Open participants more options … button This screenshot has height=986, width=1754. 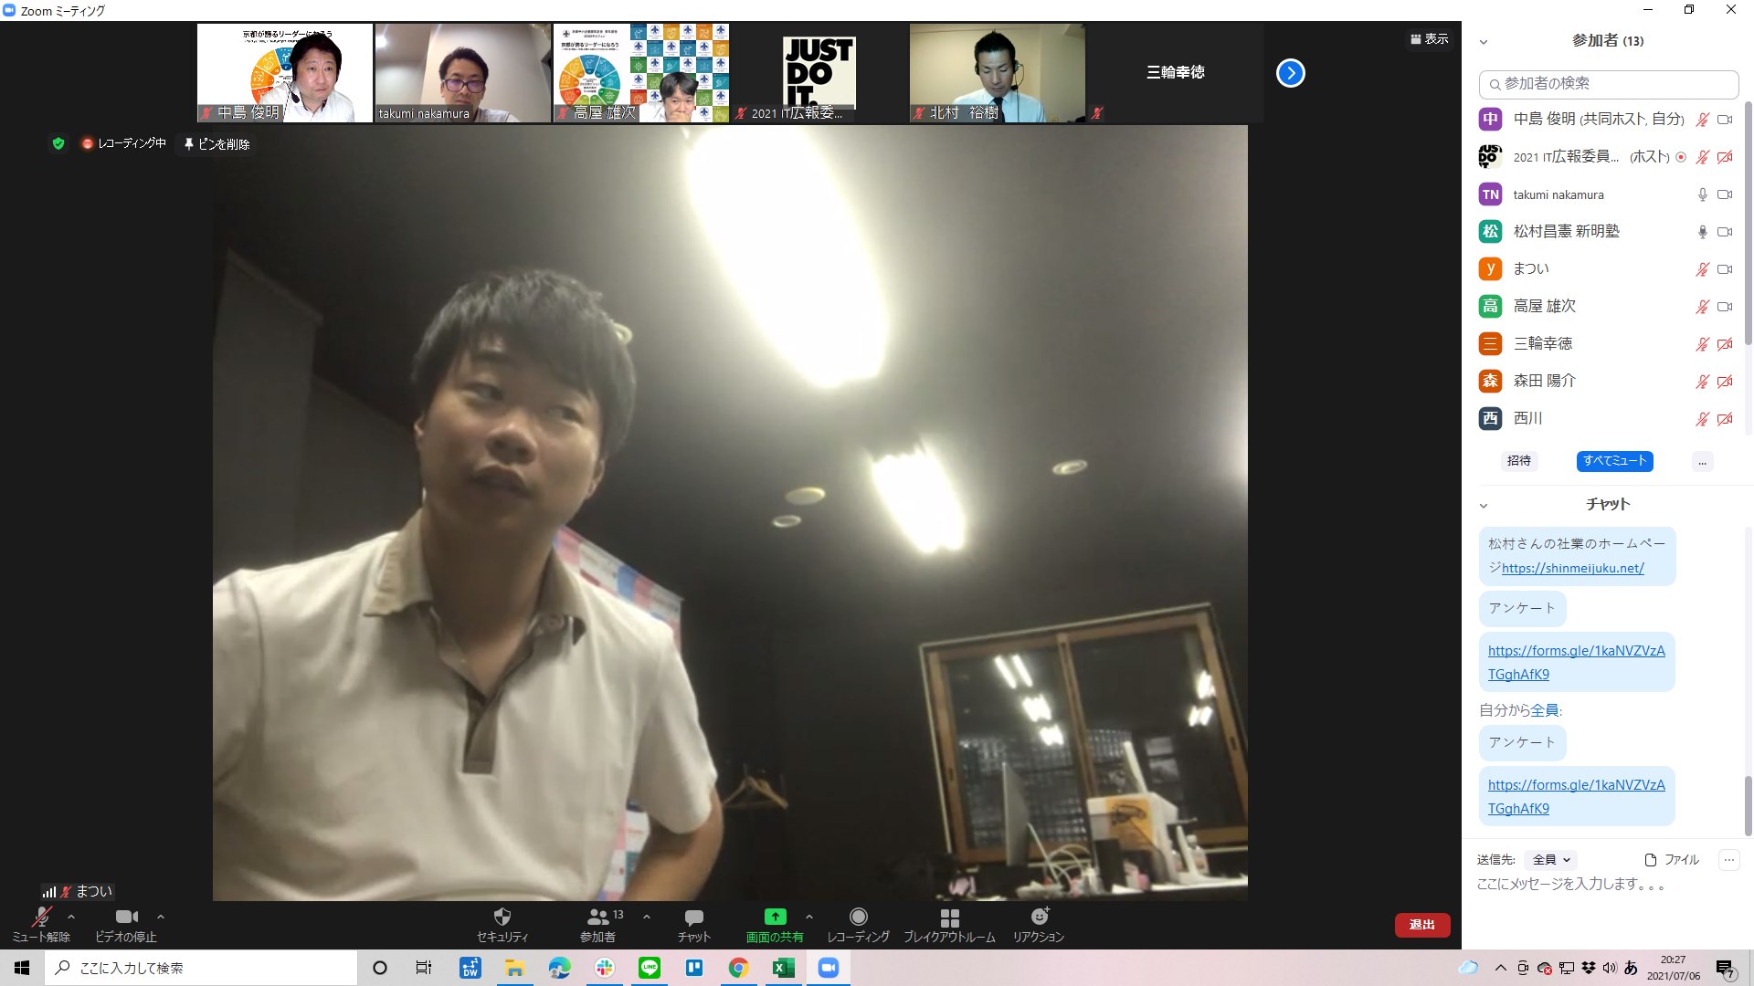pos(1702,462)
